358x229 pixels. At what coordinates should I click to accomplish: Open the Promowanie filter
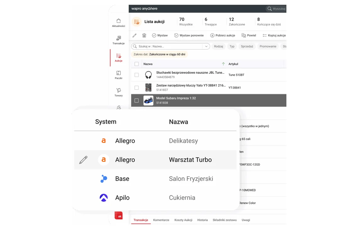click(x=268, y=46)
